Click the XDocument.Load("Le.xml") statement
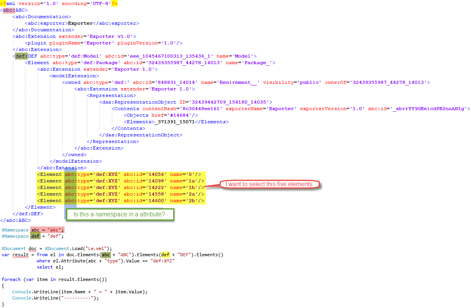Screen dimensions: 471x308 click(x=57, y=248)
